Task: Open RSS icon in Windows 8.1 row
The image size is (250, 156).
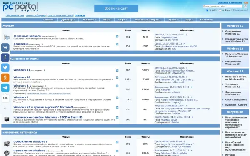Action: (x=117, y=86)
